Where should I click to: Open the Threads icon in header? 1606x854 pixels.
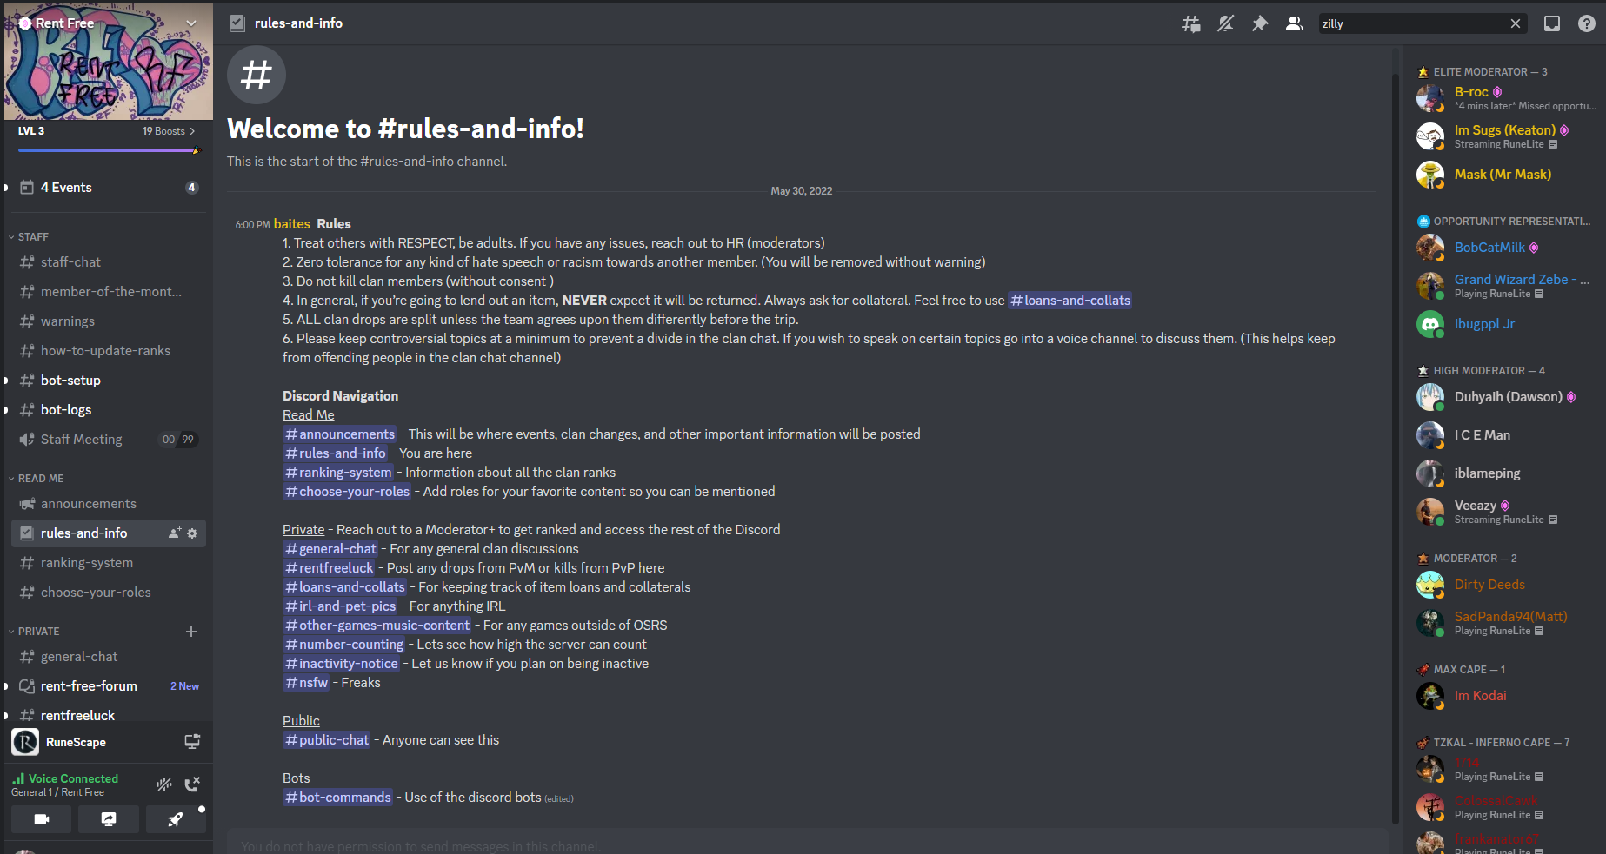tap(1190, 23)
